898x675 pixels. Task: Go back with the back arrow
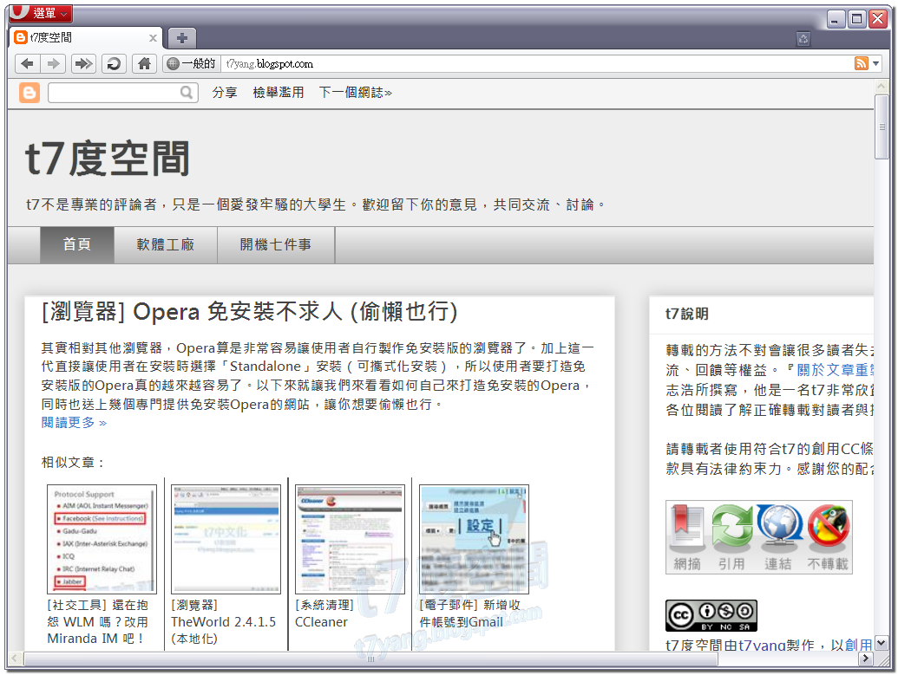pos(27,63)
